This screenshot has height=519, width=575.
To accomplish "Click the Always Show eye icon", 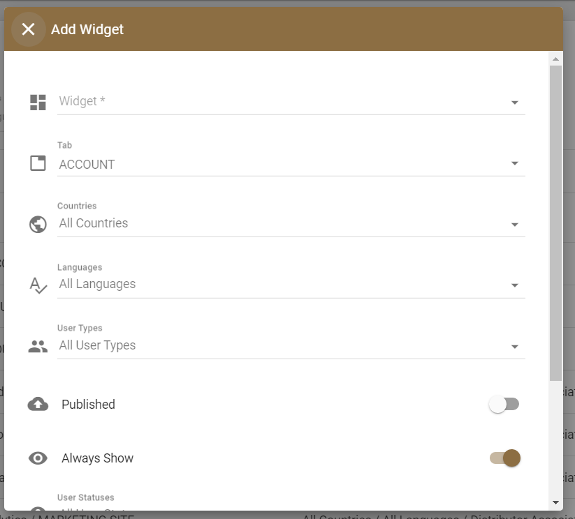I will 38,458.
